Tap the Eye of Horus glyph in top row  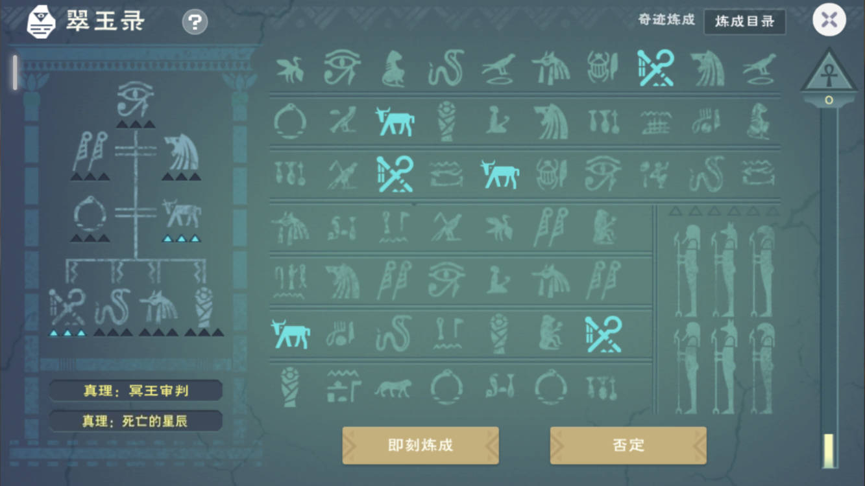click(342, 67)
